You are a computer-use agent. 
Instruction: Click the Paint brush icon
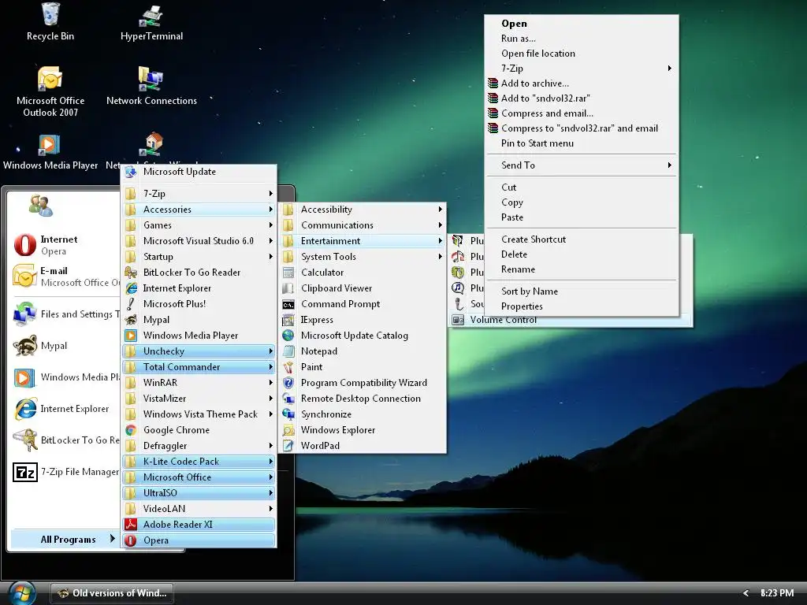288,367
